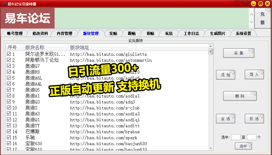
Task: Select the s-club URL cell
Action: click(x=105, y=108)
